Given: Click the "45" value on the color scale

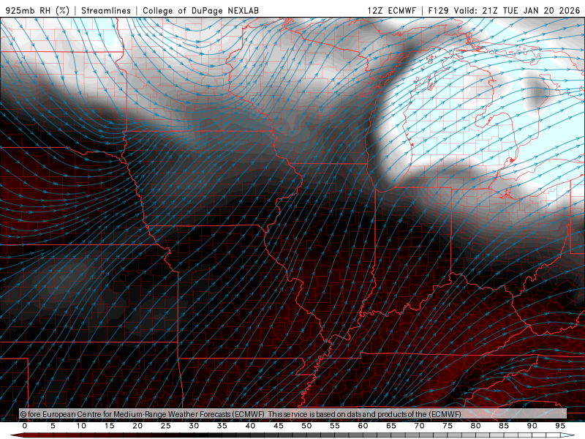Looking at the screenshot, I should pyautogui.click(x=279, y=426).
